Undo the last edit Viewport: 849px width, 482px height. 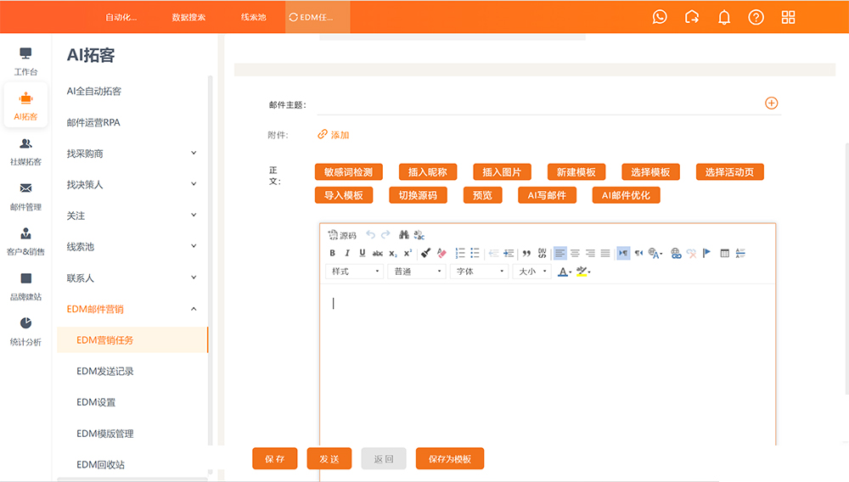[x=370, y=234]
